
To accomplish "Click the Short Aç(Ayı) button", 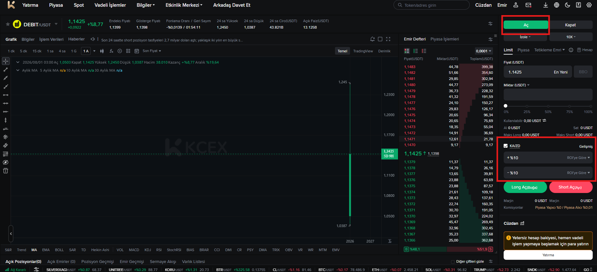I will click(x=571, y=187).
